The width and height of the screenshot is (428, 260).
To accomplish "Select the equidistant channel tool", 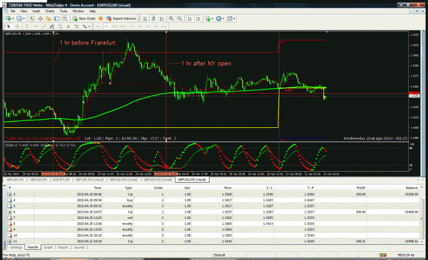I will click(x=51, y=27).
